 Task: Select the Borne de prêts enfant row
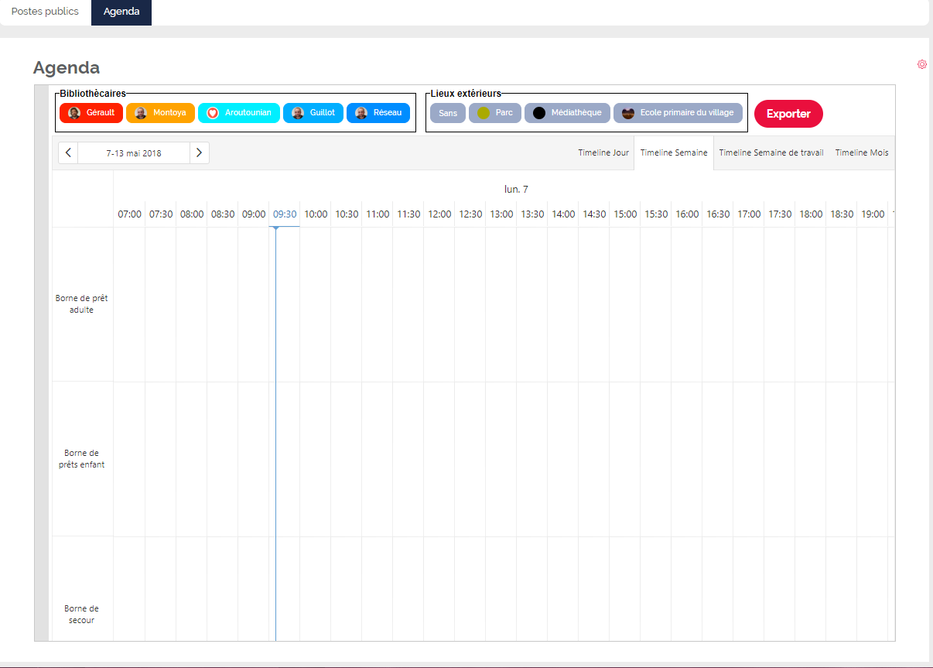tap(82, 459)
